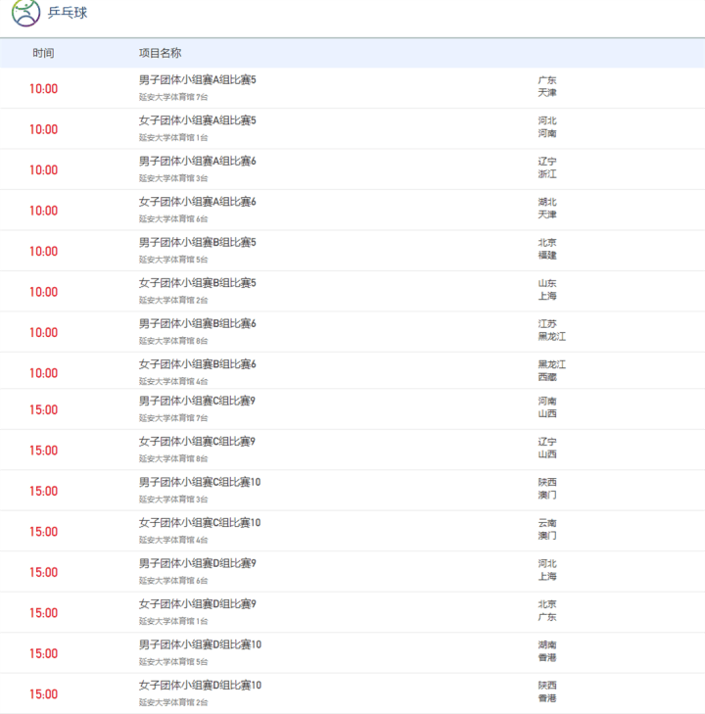Open 女子团体小组赛A组比赛6 match title
This screenshot has width=705, height=714.
(198, 202)
